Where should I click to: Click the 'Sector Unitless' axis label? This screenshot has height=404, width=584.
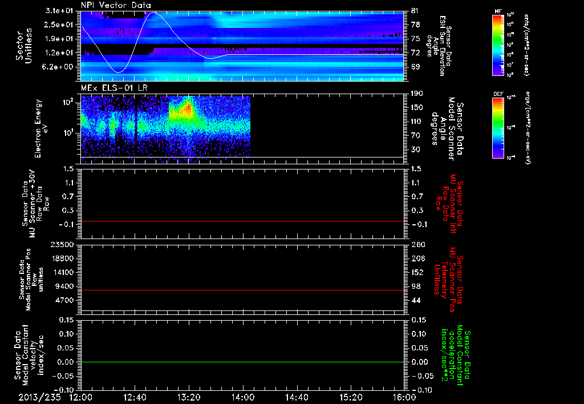click(24, 46)
